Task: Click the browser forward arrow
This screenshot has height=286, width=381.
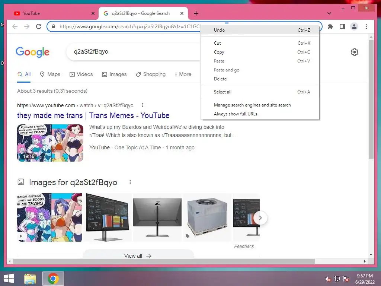Action: click(x=27, y=26)
